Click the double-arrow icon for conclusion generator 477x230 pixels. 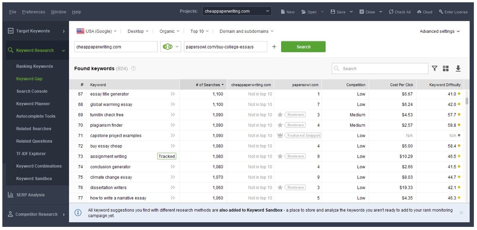173,167
